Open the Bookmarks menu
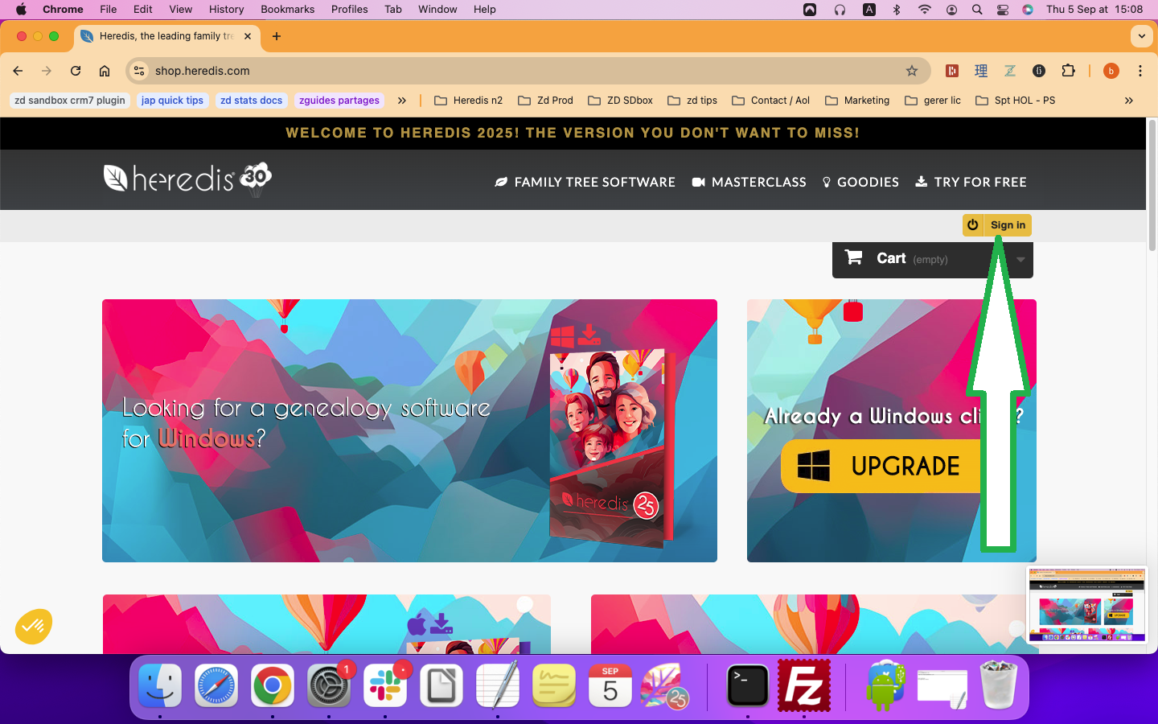 click(x=287, y=10)
